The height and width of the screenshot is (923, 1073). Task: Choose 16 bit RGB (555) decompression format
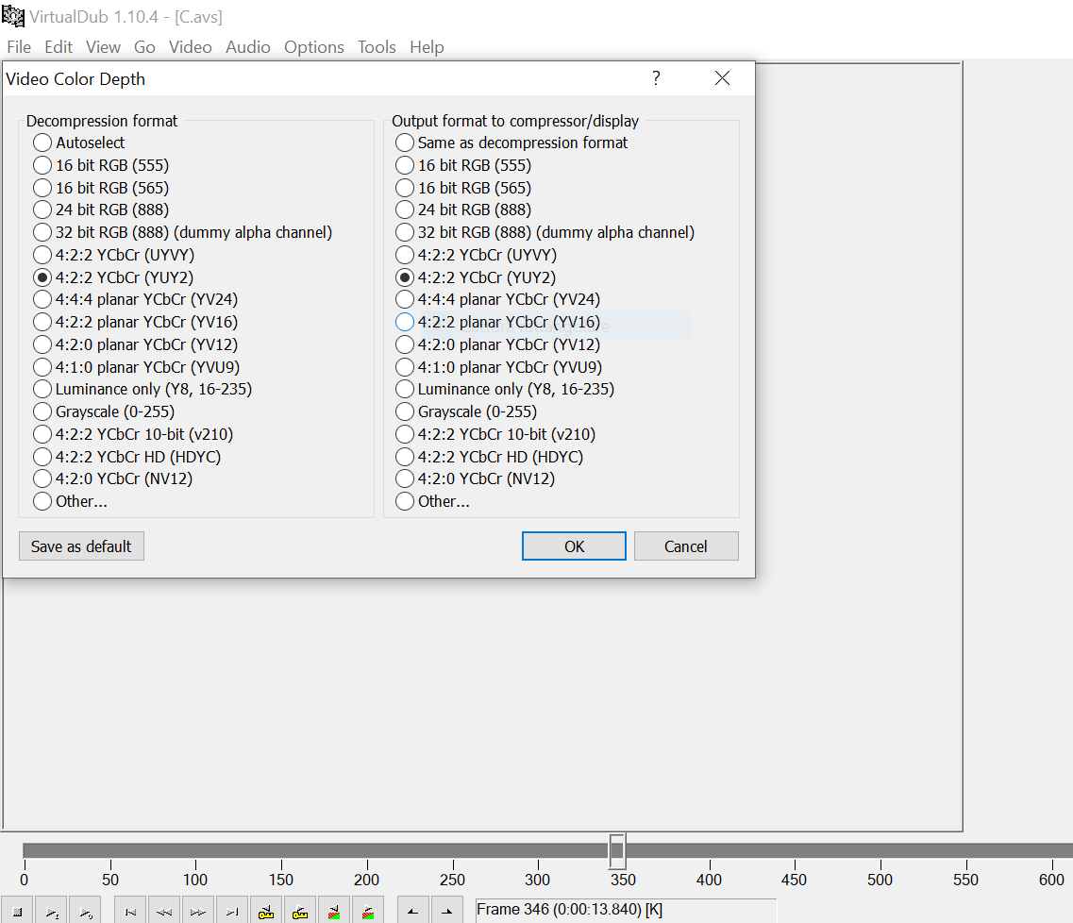click(x=101, y=165)
